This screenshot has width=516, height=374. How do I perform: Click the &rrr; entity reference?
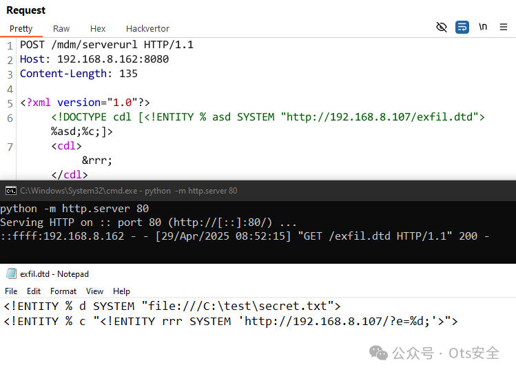click(97, 160)
